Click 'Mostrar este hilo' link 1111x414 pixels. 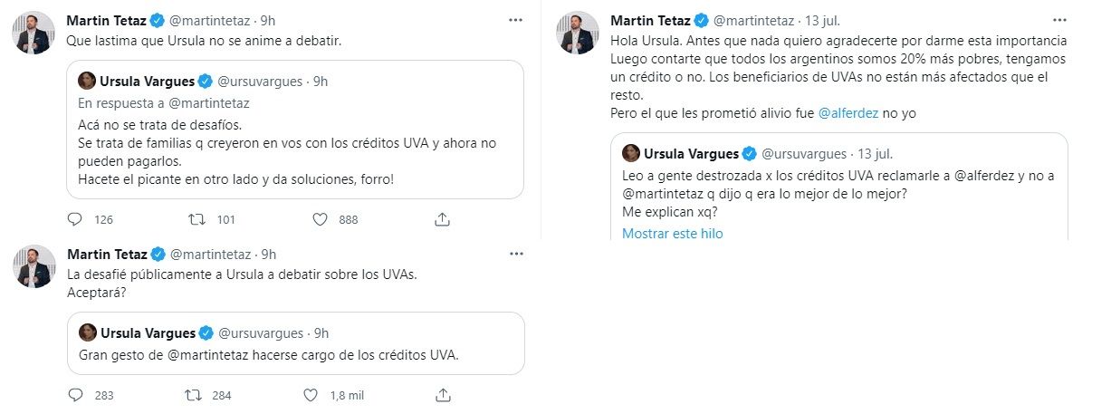672,233
